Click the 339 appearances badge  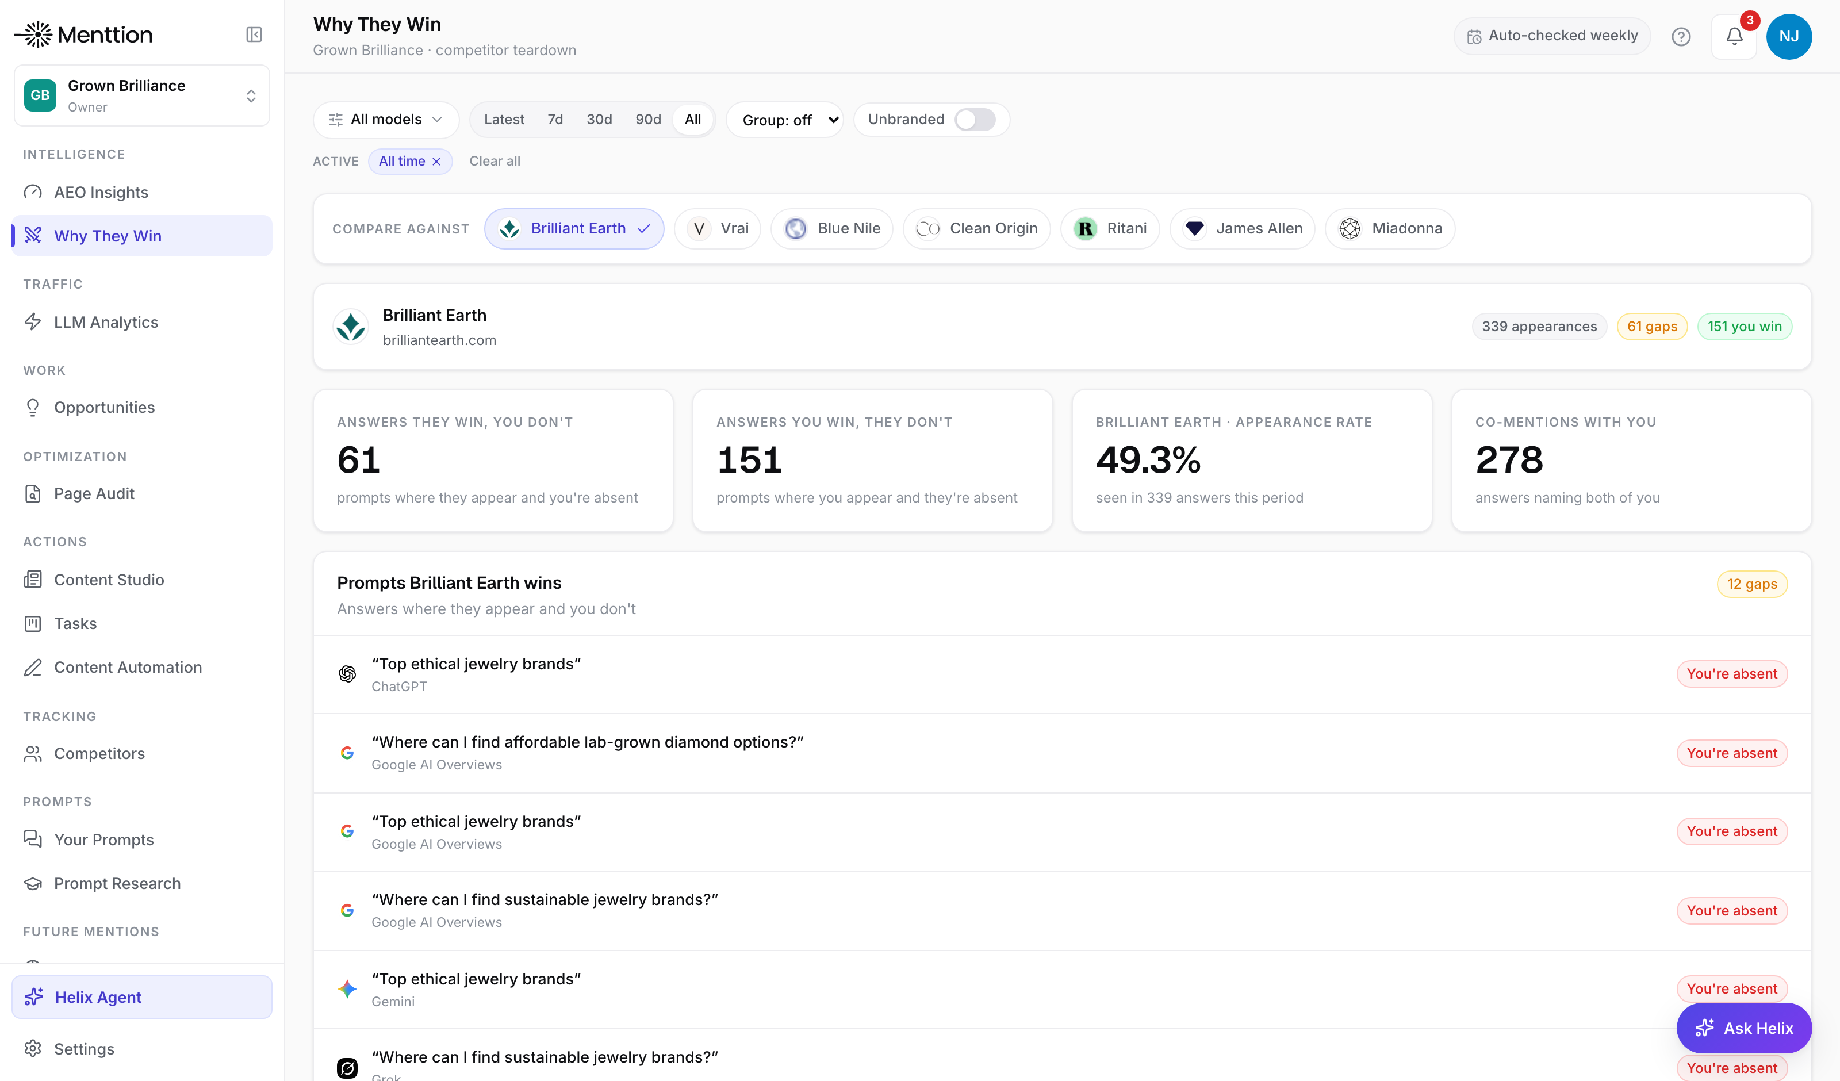click(1539, 327)
